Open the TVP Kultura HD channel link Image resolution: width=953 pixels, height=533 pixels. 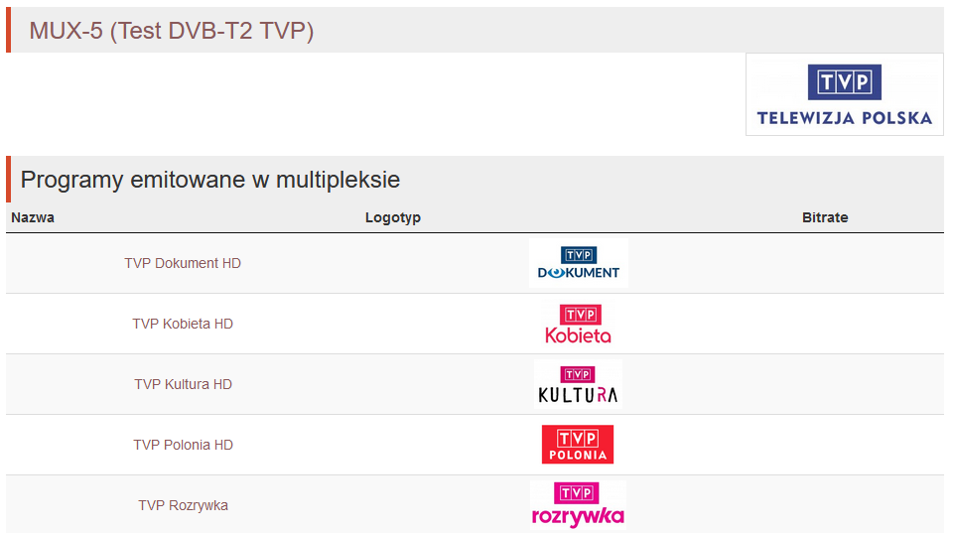183,384
